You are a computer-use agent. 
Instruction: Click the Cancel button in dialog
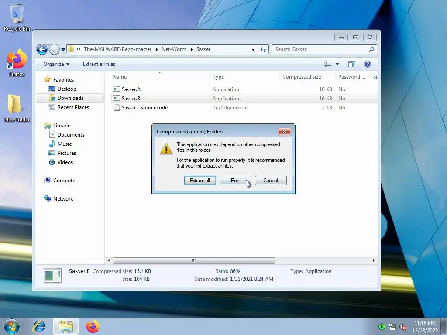coord(271,180)
